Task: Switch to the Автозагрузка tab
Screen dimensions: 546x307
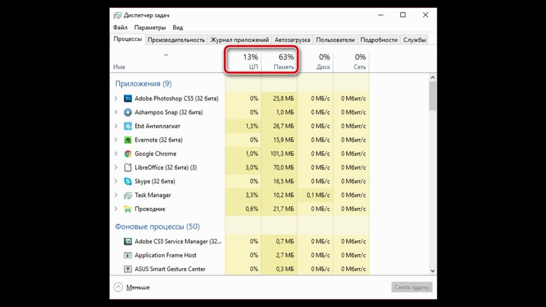Action: pos(292,40)
